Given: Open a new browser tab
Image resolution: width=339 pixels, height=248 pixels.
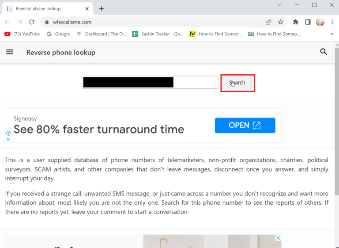Looking at the screenshot, I should (102, 8).
